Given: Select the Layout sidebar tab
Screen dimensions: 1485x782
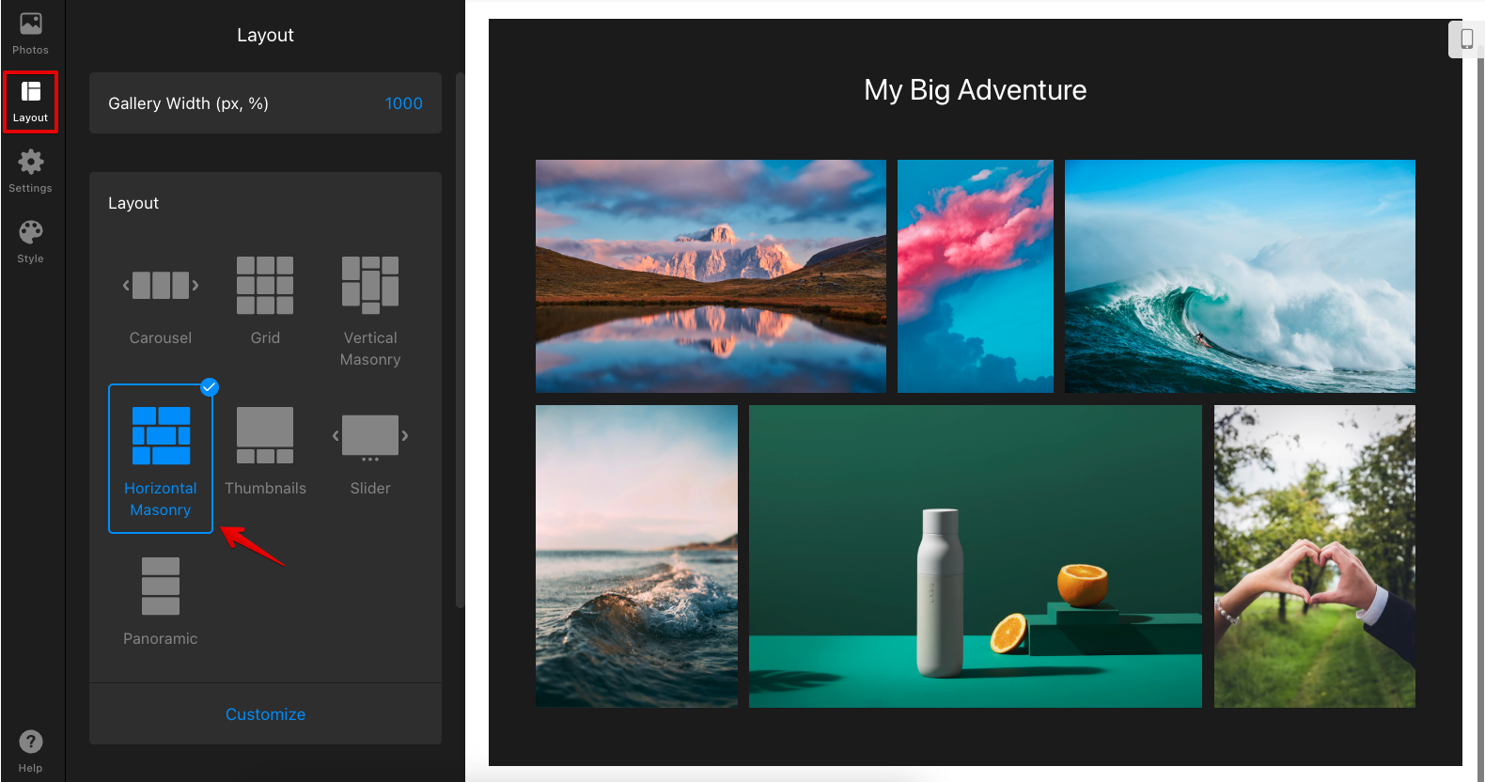Looking at the screenshot, I should 30,102.
